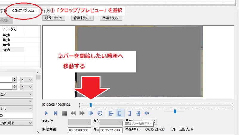The height and width of the screenshot is (135, 239).
Task: Mute audio with the speaker icon
Action: tap(147, 113)
